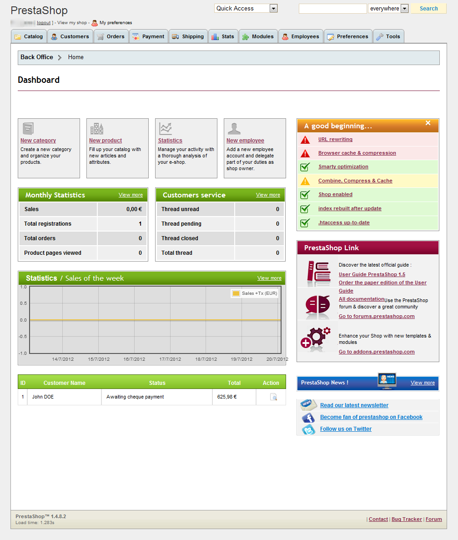Screen dimensions: 458x540
Task: Switch to the Employees tab
Action: pyautogui.click(x=301, y=36)
